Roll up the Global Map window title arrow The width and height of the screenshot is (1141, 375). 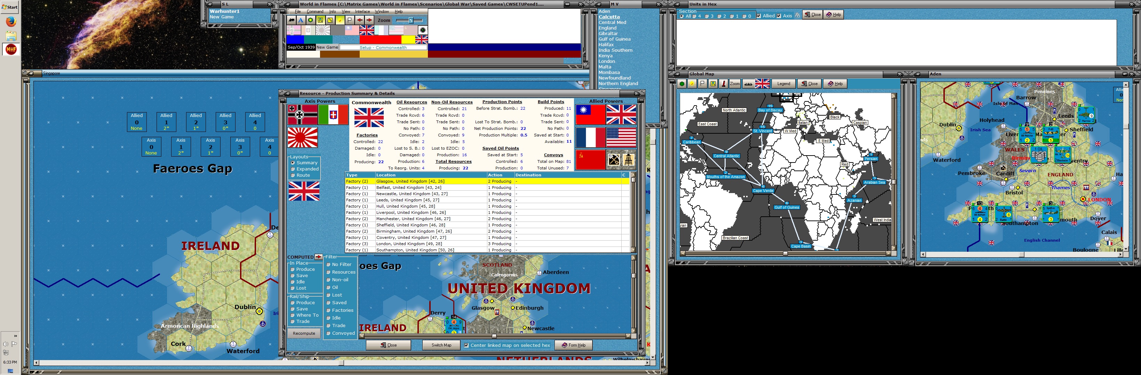pos(677,74)
